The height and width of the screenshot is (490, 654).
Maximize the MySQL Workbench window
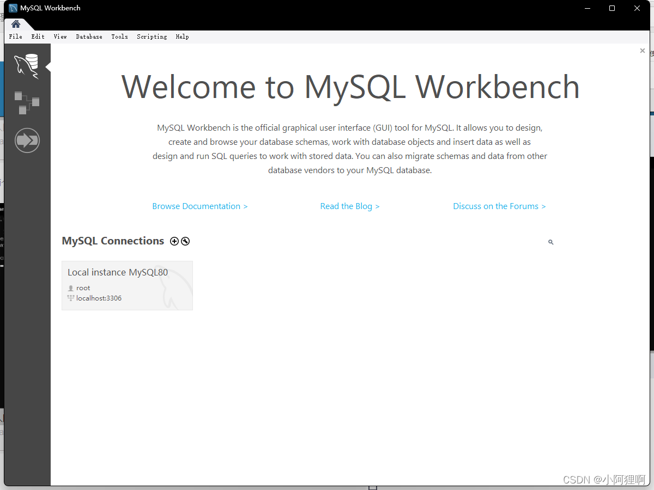tap(612, 8)
